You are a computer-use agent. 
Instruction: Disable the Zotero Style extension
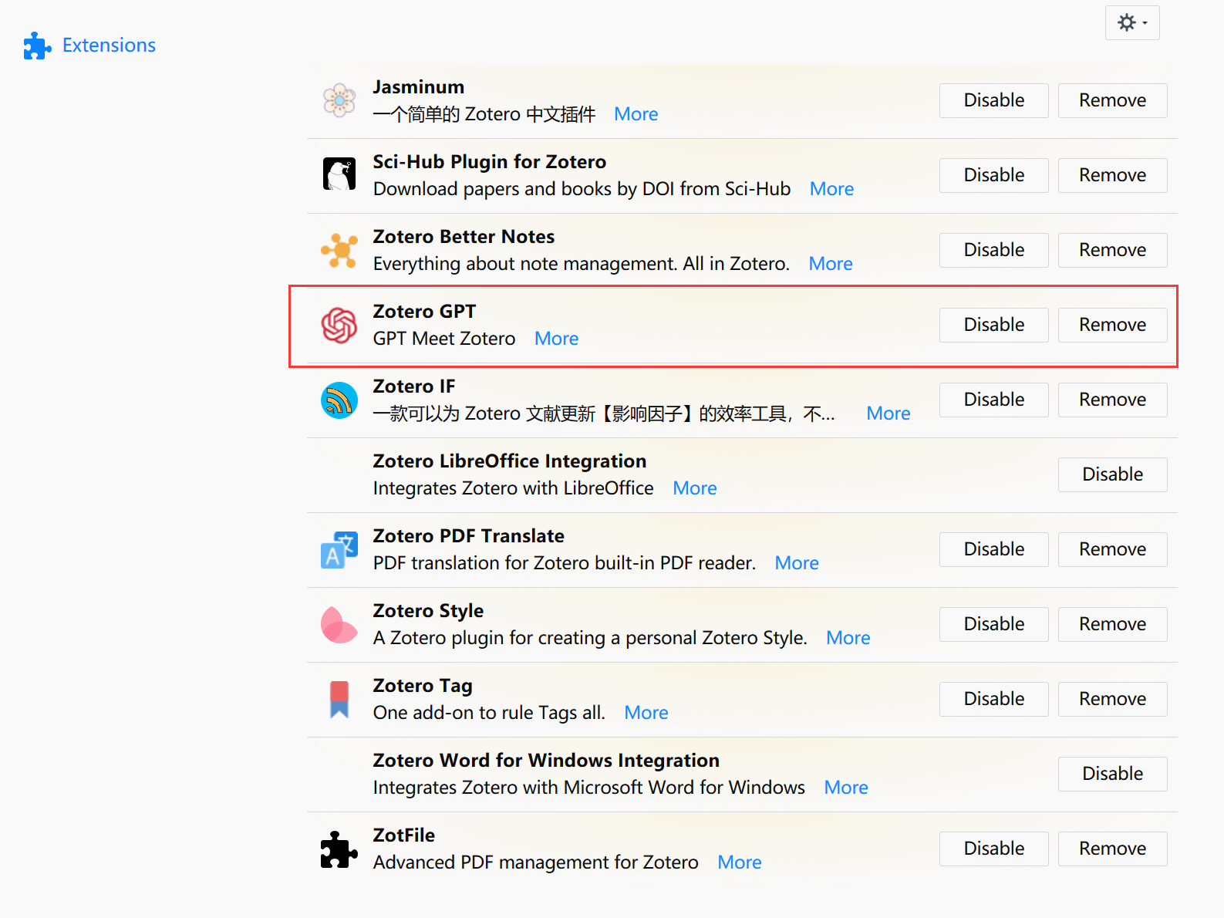tap(993, 624)
